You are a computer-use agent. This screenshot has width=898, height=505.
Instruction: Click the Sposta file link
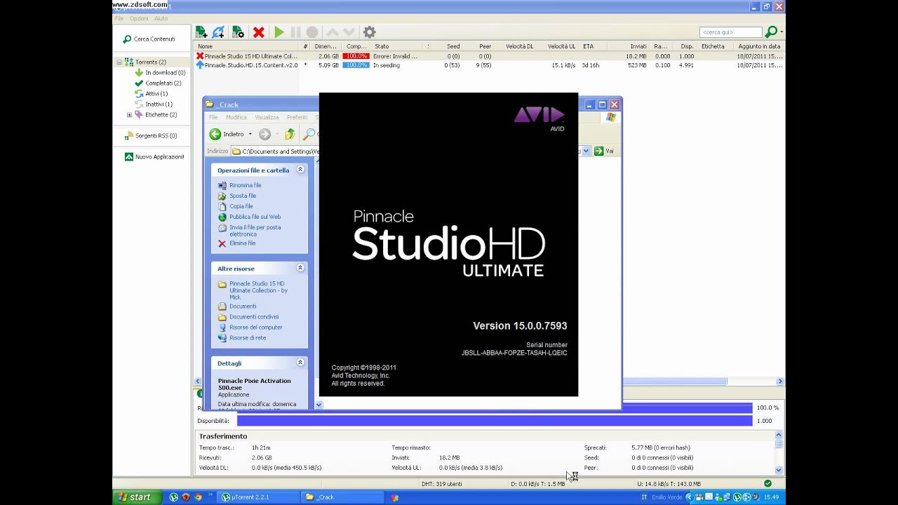coord(243,196)
